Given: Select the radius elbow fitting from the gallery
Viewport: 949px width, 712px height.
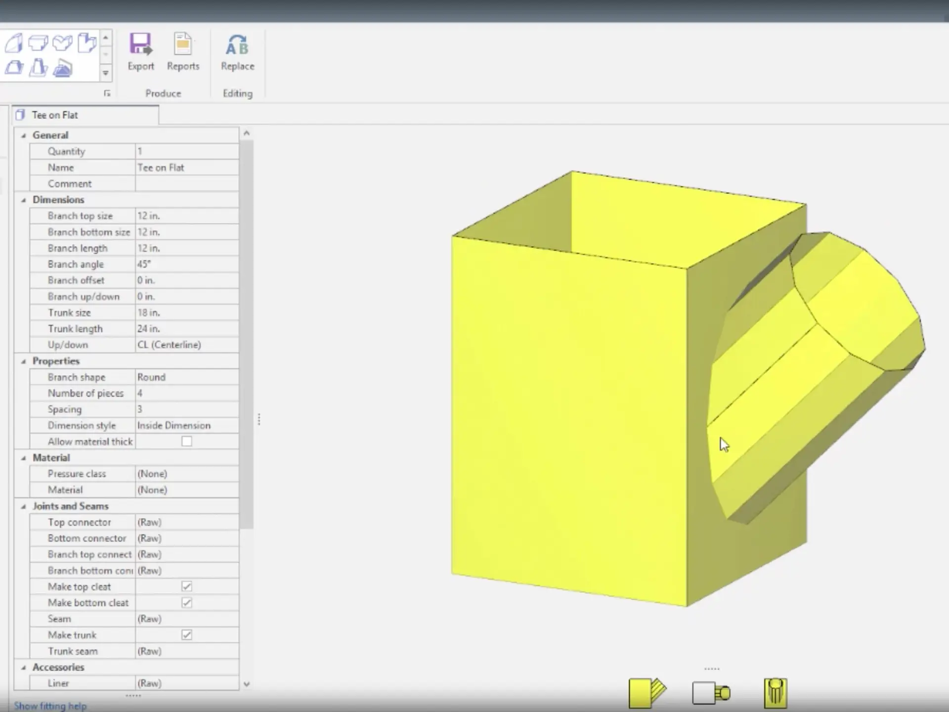Looking at the screenshot, I should coord(14,43).
